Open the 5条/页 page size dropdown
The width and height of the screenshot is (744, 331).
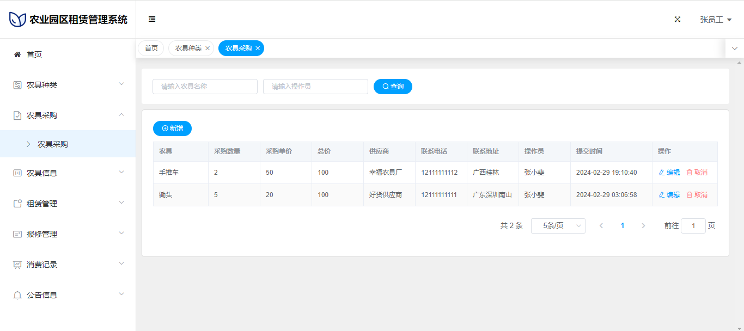pos(558,226)
